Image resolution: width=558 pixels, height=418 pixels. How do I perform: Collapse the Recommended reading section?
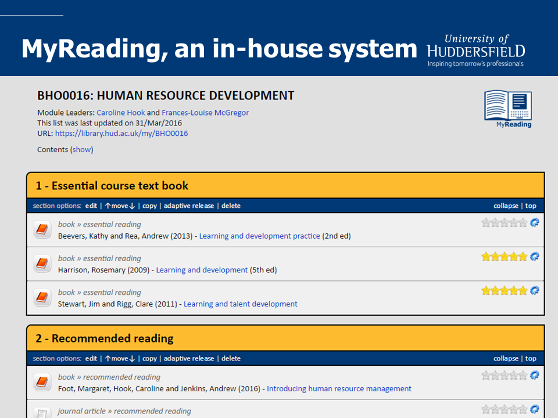click(506, 358)
